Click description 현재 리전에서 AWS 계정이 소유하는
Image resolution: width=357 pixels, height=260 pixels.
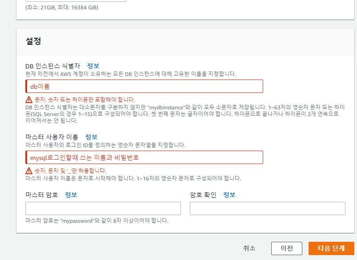[x=131, y=74]
